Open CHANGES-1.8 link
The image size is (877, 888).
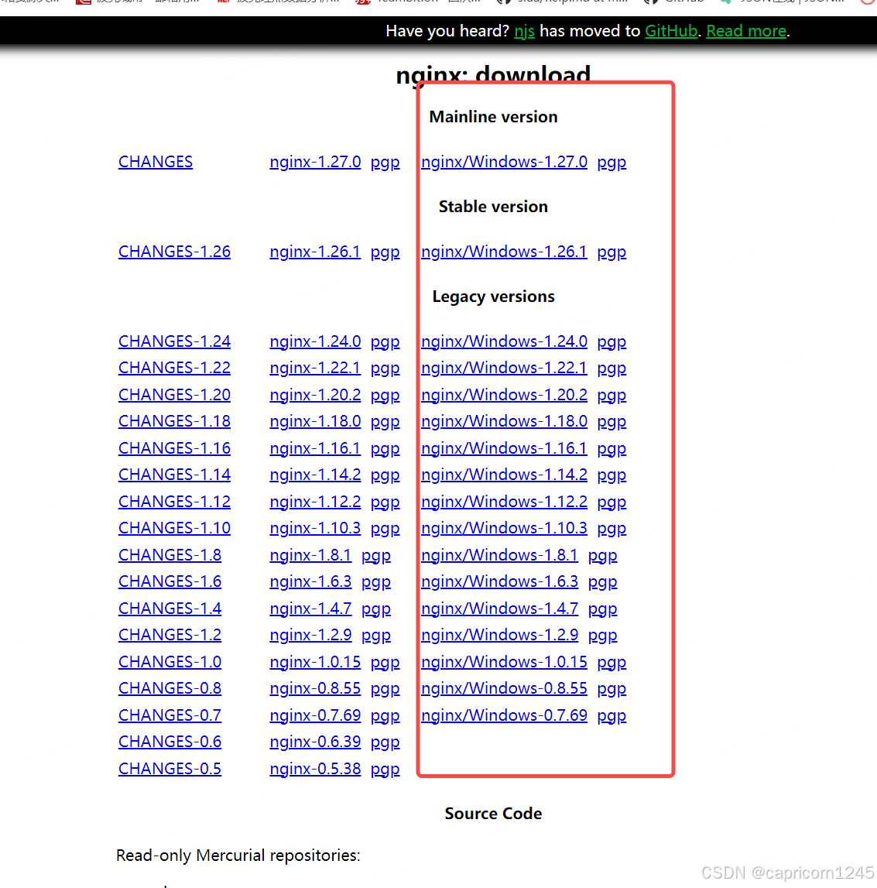point(170,555)
